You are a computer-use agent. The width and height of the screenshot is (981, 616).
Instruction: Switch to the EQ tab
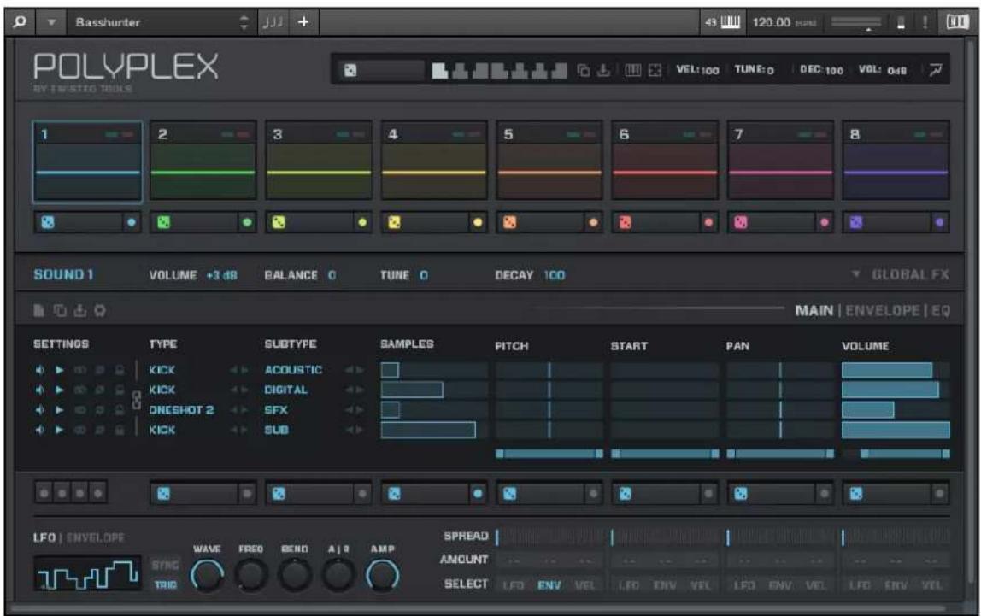click(941, 311)
